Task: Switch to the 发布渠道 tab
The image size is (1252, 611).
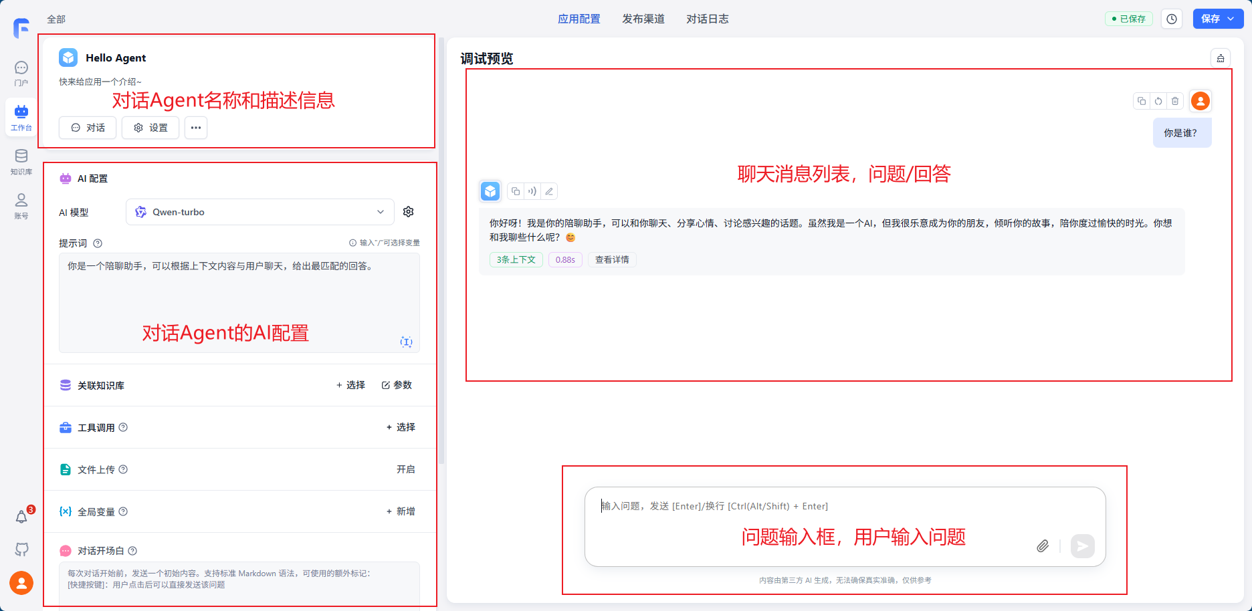Action: point(643,19)
